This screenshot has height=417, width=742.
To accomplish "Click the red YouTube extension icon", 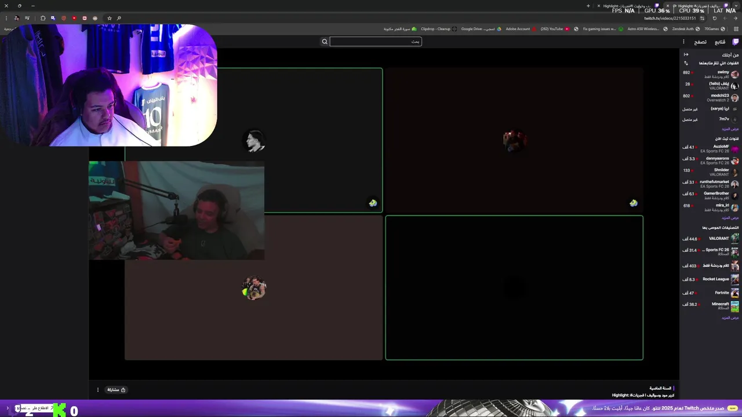I will [74, 18].
